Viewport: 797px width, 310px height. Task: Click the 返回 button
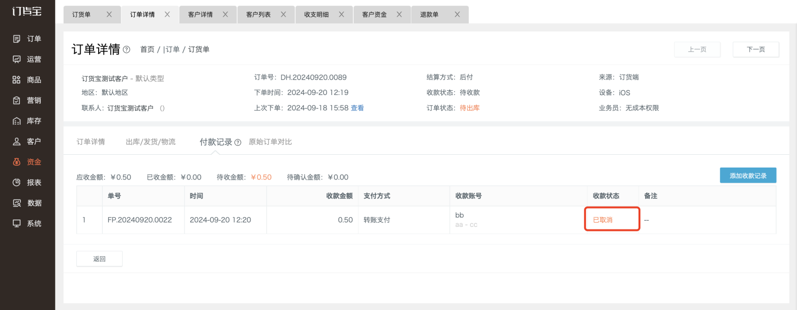point(100,259)
